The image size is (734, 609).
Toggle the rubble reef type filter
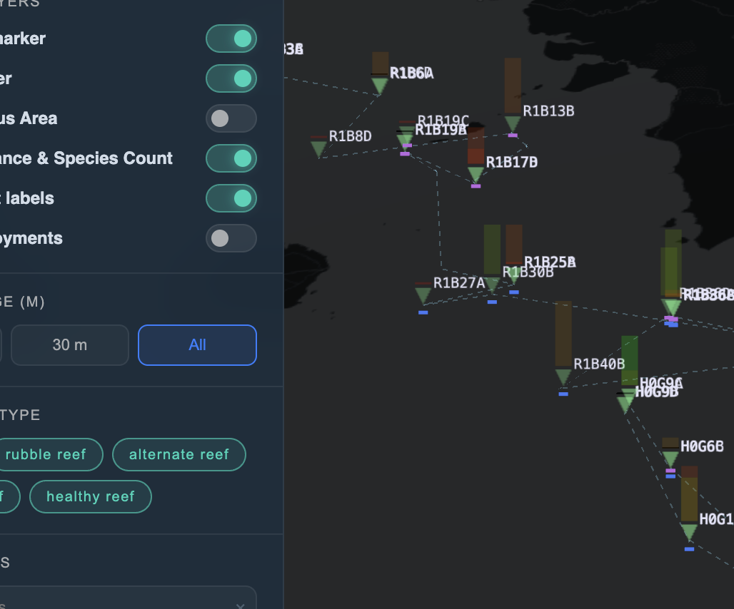pos(46,454)
